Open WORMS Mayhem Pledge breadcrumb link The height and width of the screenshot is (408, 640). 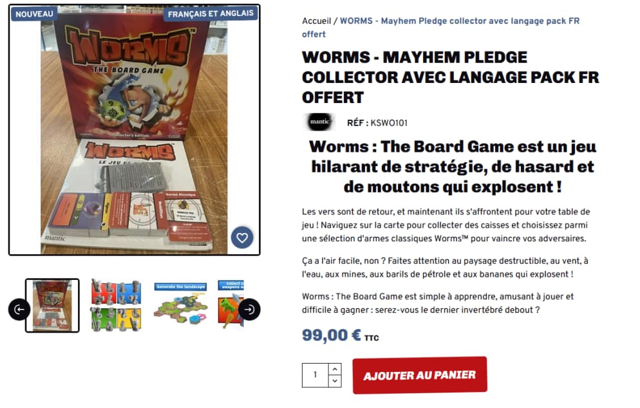point(441,27)
